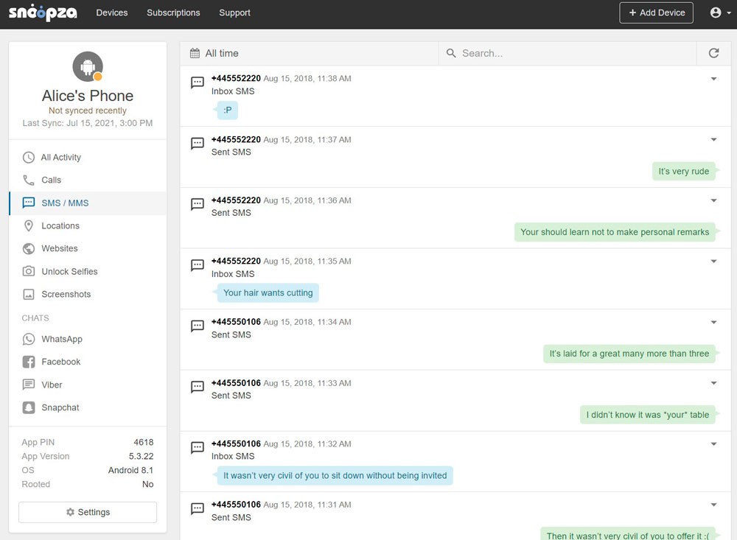This screenshot has width=737, height=540.
Task: Click the WhatsApp icon in Chats
Action: pos(29,339)
